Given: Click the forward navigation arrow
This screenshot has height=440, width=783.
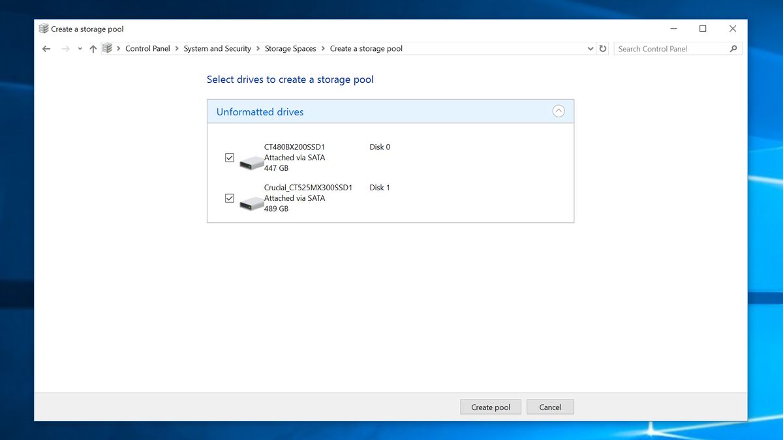Looking at the screenshot, I should click(64, 48).
